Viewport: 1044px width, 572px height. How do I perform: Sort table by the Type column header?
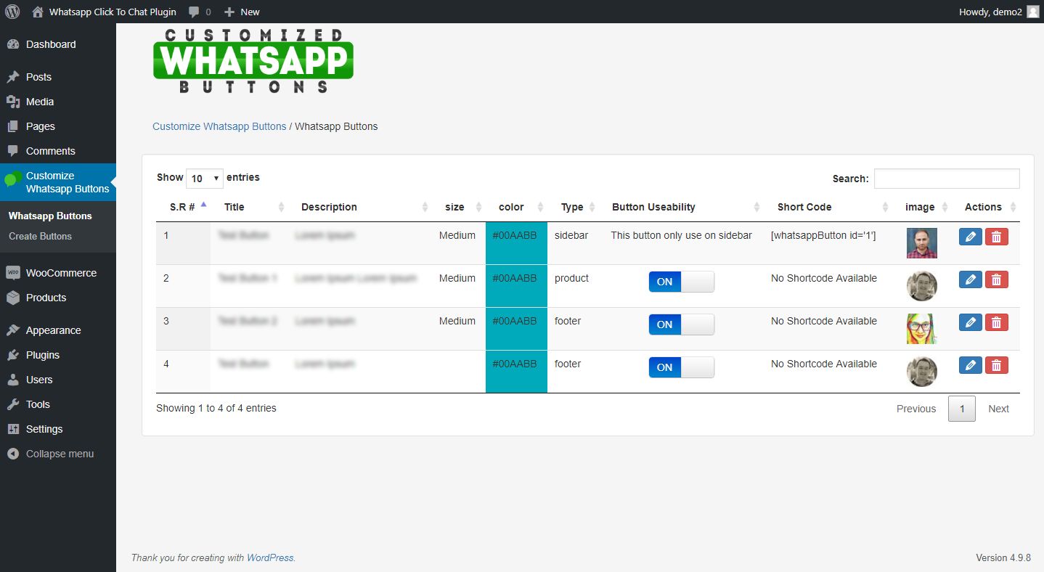pyautogui.click(x=572, y=207)
